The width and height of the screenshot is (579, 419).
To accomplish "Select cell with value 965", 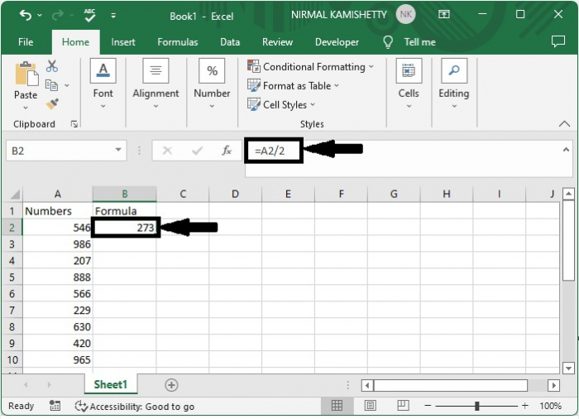I will click(58, 360).
